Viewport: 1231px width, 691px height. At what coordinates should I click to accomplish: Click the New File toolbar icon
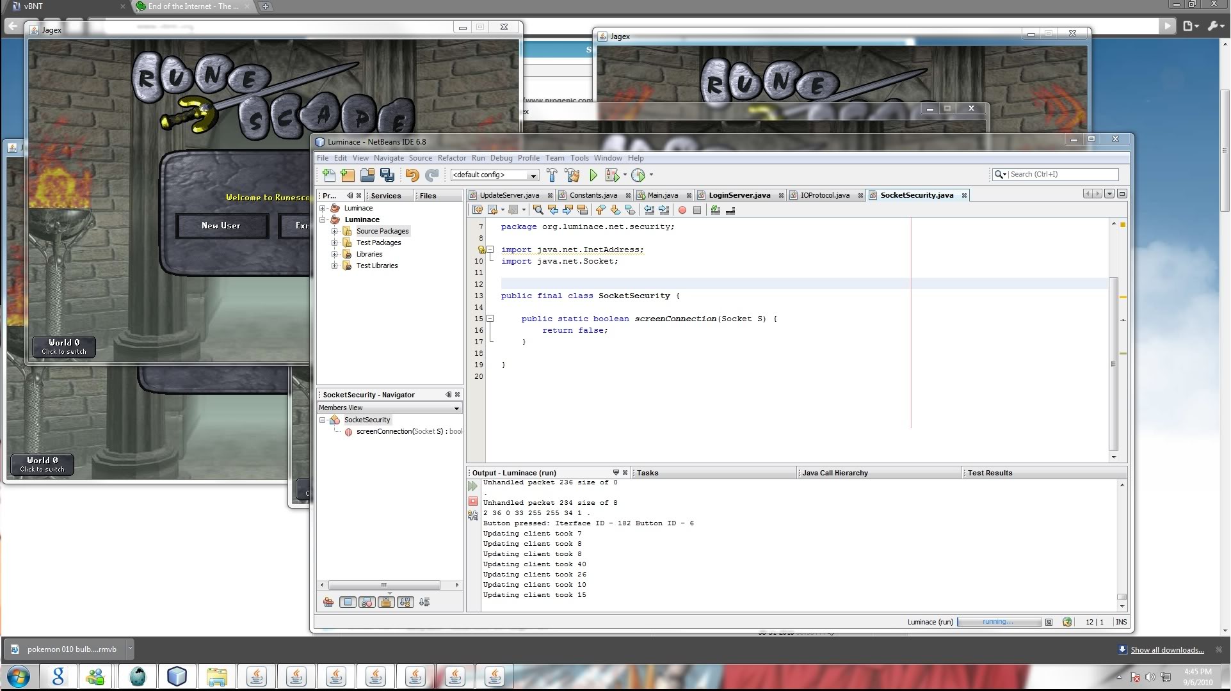click(329, 175)
